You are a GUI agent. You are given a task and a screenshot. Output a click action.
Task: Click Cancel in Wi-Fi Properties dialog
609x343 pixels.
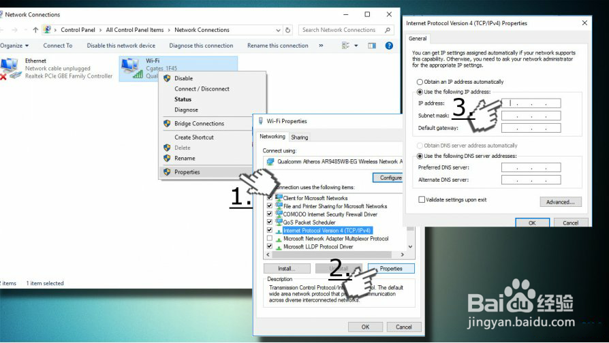point(403,327)
